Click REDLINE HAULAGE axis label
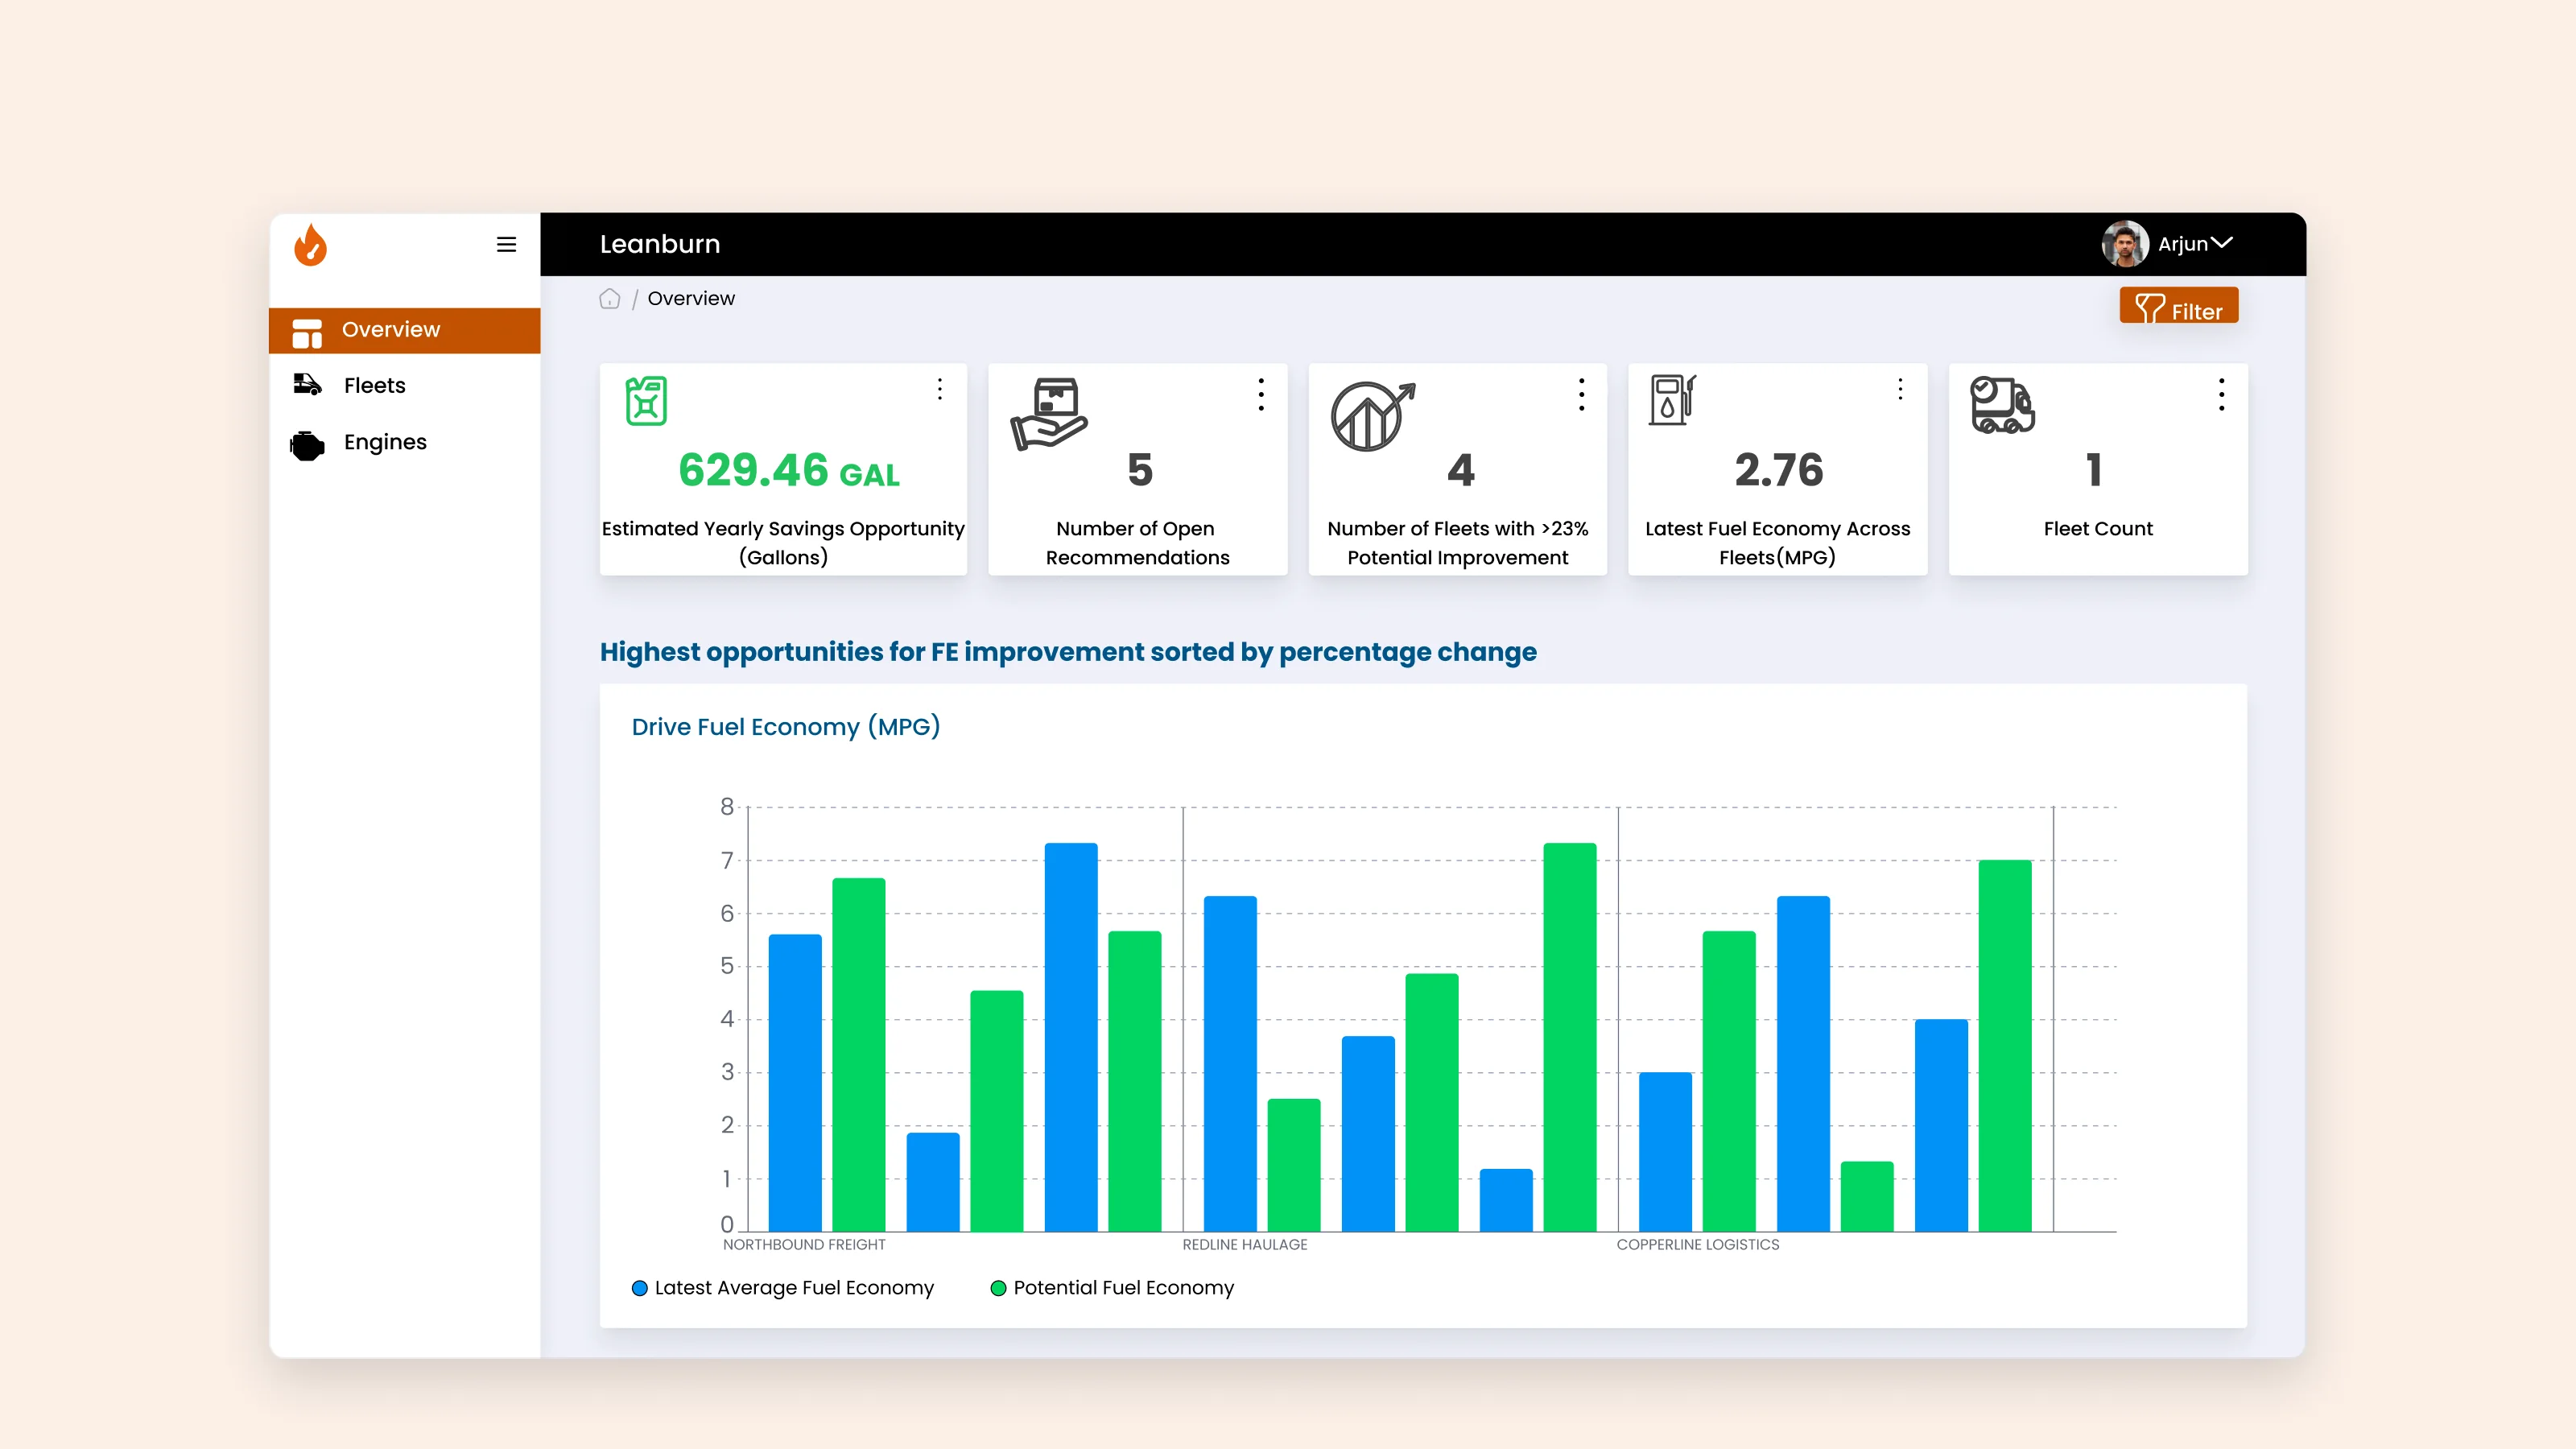 pos(1244,1244)
